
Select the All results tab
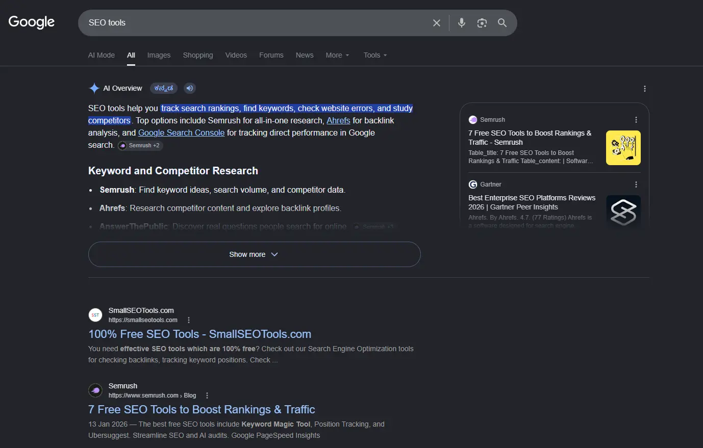click(x=131, y=55)
